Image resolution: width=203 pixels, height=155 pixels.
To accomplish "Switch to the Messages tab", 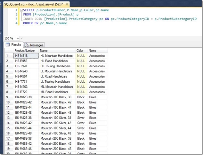I will point(34,45).
